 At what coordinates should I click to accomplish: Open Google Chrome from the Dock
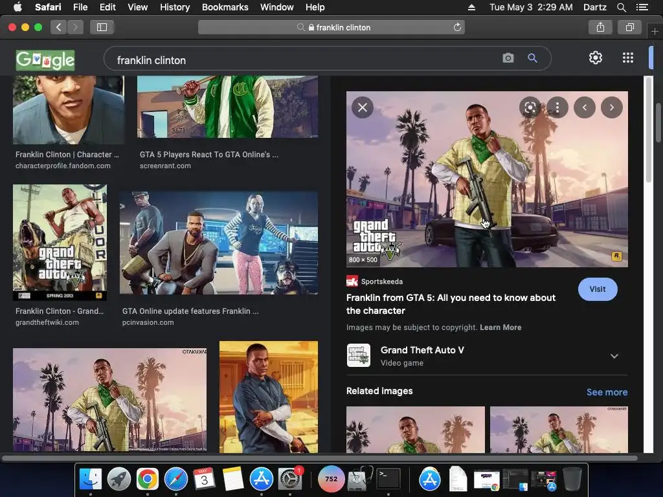point(147,480)
